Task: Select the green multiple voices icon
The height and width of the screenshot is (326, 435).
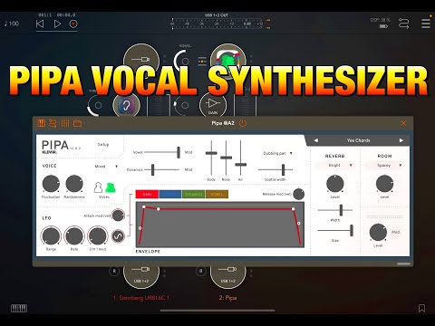Action: pos(111,187)
